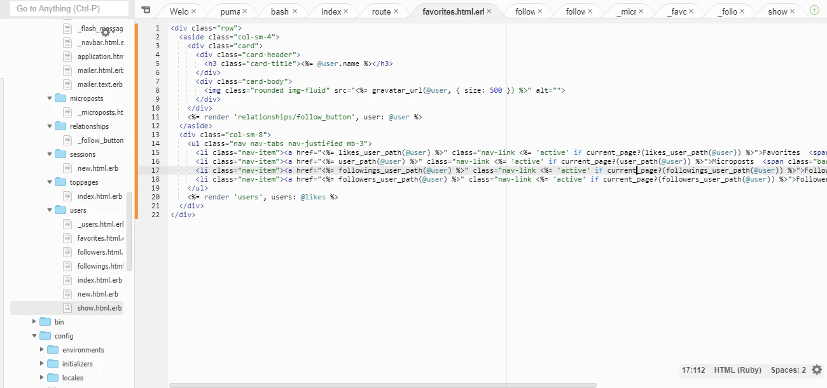
Task: Click the file icon next to _follow_button
Action: pos(68,140)
